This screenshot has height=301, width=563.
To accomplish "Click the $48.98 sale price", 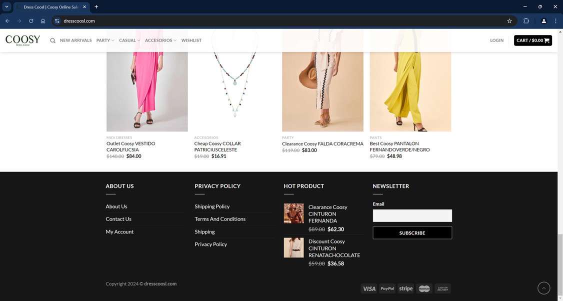I will pyautogui.click(x=394, y=156).
